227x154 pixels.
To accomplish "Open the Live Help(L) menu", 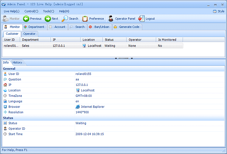I will pyautogui.click(x=11, y=11).
